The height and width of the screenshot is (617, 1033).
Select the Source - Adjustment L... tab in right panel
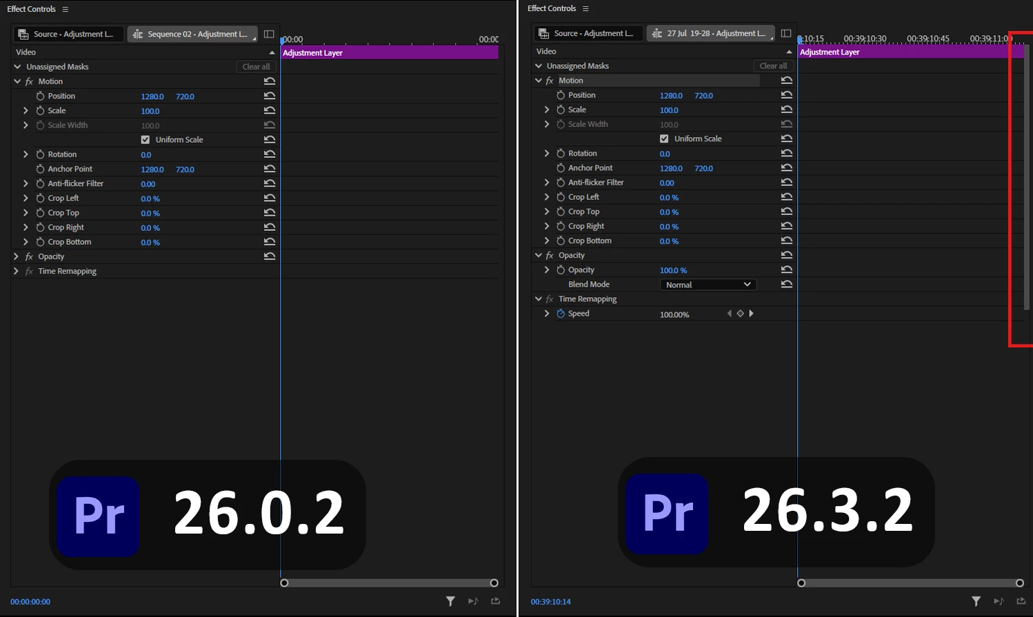(589, 33)
